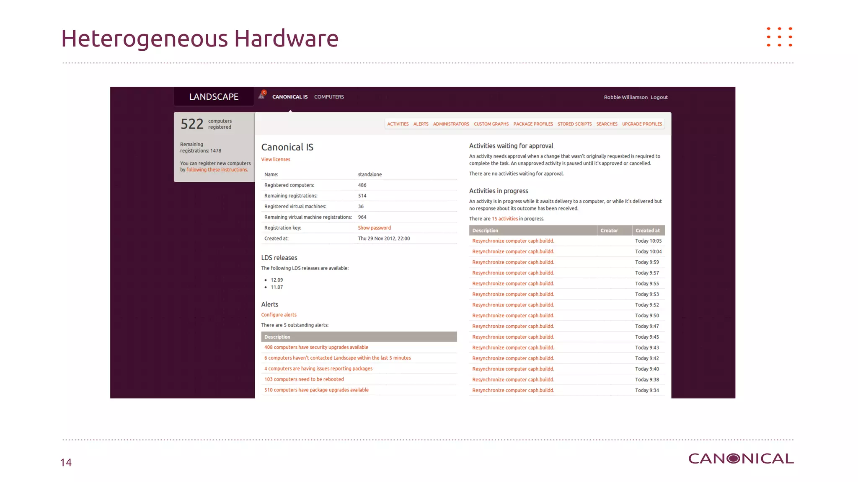Viewport: 858px width, 482px height.
Task: Open Resynchronize activity created Today 10:04
Action: tap(513, 251)
